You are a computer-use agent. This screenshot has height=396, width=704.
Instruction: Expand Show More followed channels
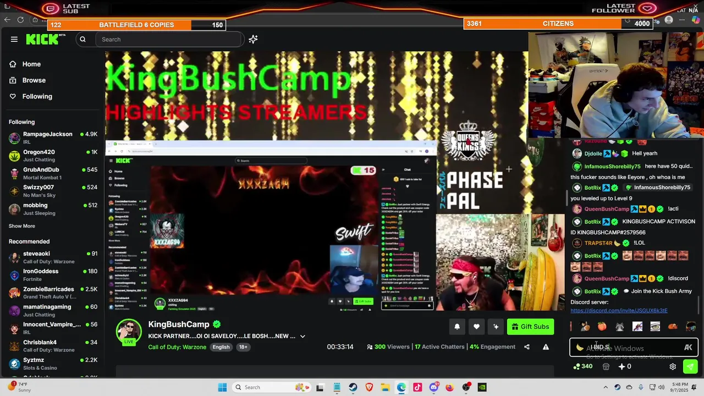[22, 226]
